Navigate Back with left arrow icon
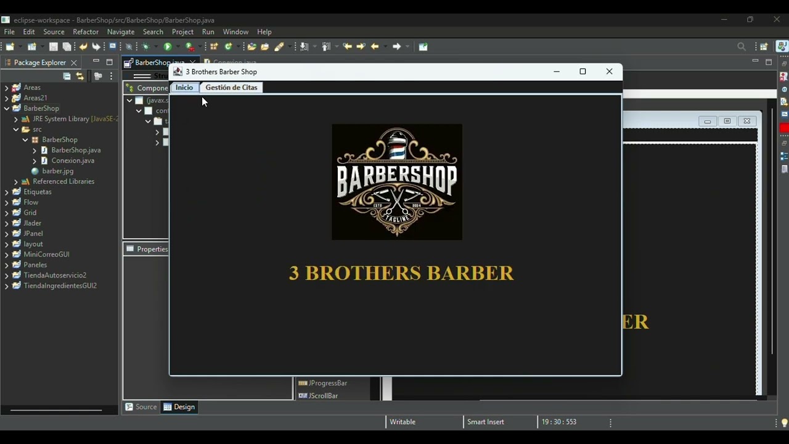Viewport: 789px width, 444px height. (375, 46)
